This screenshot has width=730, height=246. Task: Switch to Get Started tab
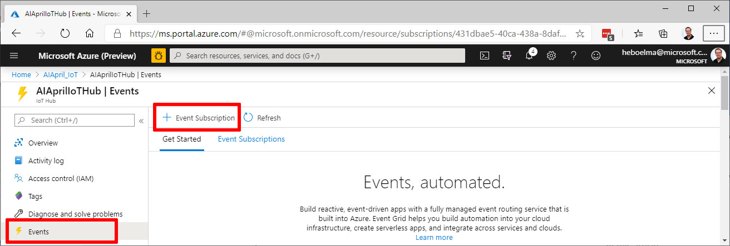(181, 139)
